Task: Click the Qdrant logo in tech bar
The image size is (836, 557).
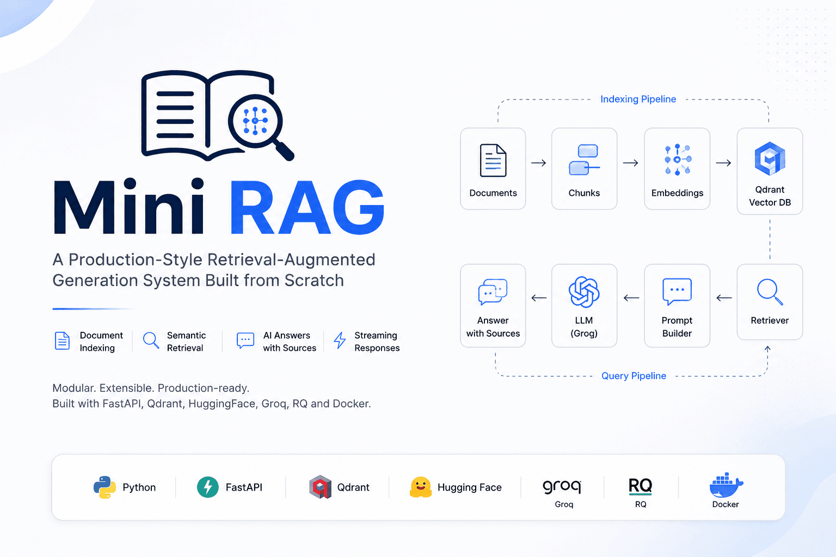Action: click(320, 487)
